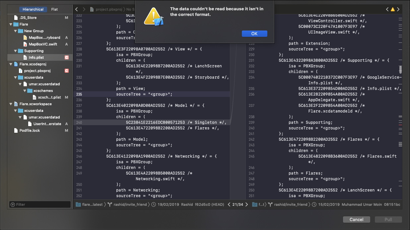Click the Flare.xcodeproj project icon
410x230 pixels.
[x=16, y=64]
